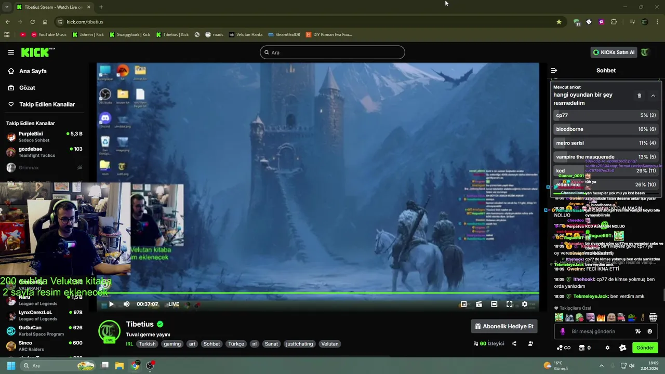
Task: Enable theater mode on the player
Action: tap(494, 304)
